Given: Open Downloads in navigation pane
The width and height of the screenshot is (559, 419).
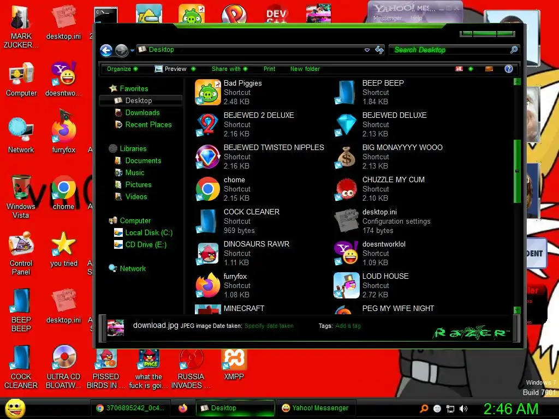Looking at the screenshot, I should pyautogui.click(x=142, y=112).
